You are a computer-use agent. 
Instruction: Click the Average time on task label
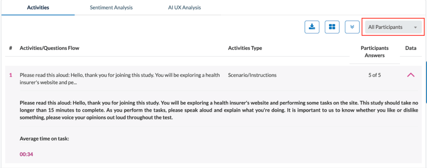coord(44,138)
